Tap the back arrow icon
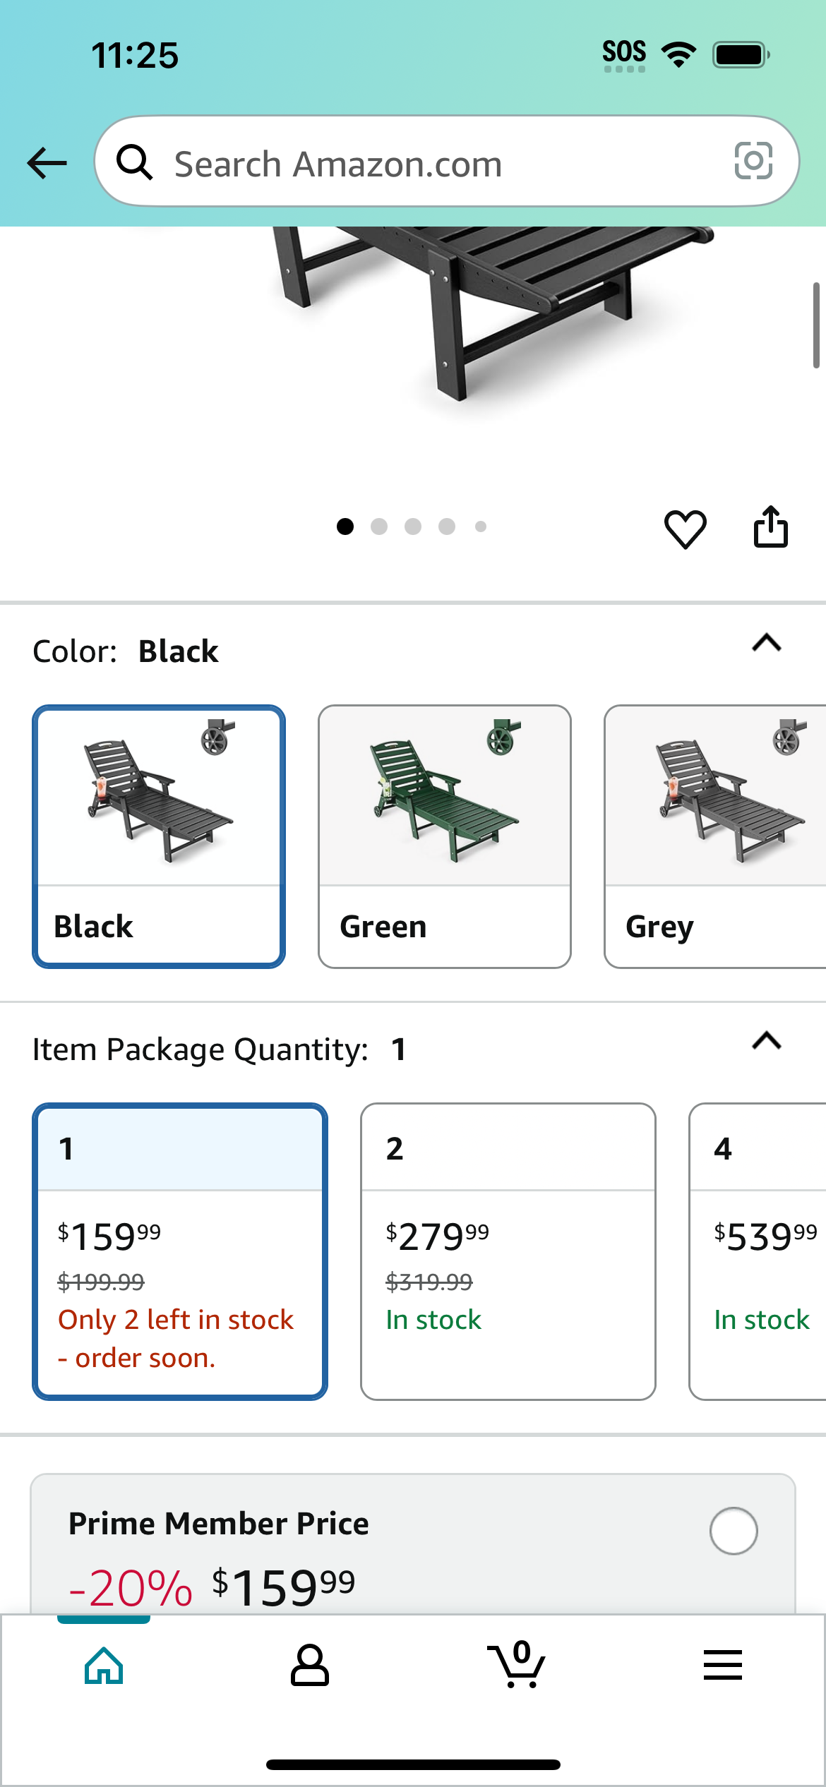Image resolution: width=826 pixels, height=1787 pixels. point(47,163)
